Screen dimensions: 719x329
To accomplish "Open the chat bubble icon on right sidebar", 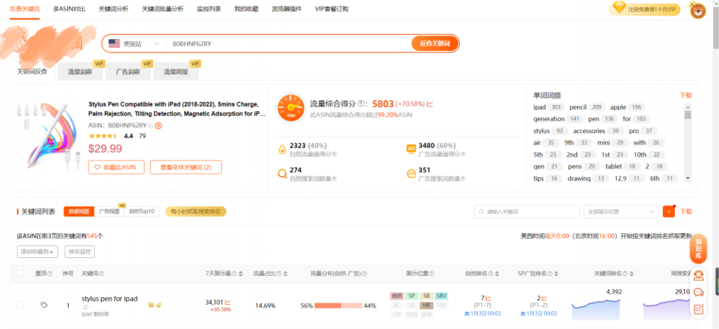I will 698,292.
